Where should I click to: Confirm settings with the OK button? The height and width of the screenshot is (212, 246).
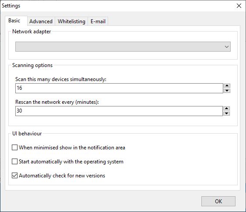[218, 201]
